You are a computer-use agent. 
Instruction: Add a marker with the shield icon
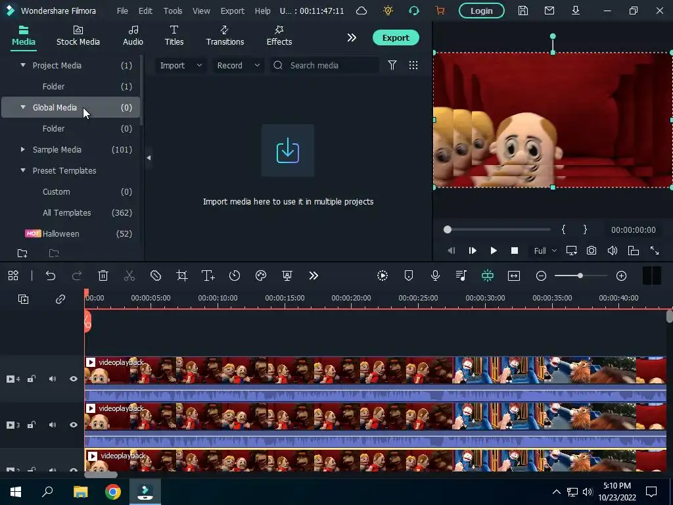coord(409,276)
